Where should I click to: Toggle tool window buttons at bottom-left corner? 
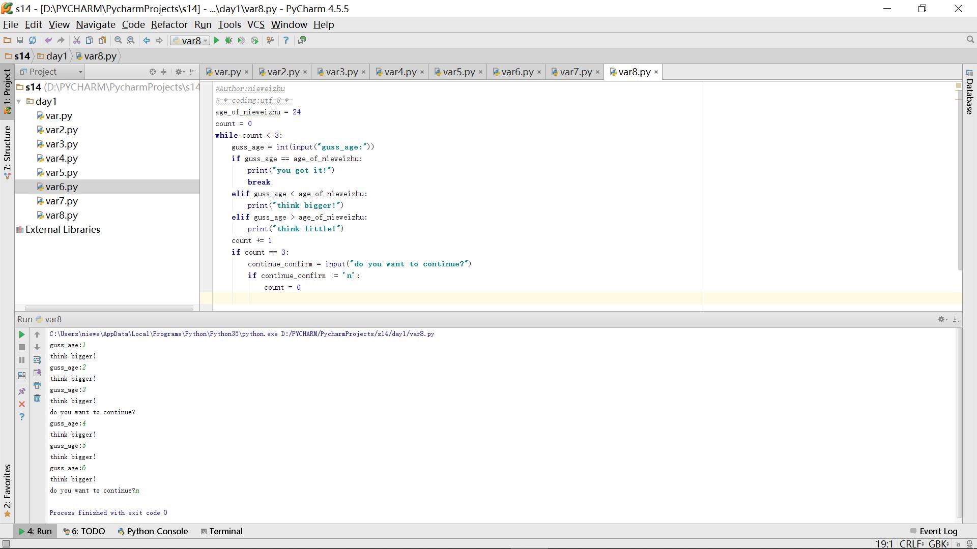pyautogui.click(x=6, y=543)
